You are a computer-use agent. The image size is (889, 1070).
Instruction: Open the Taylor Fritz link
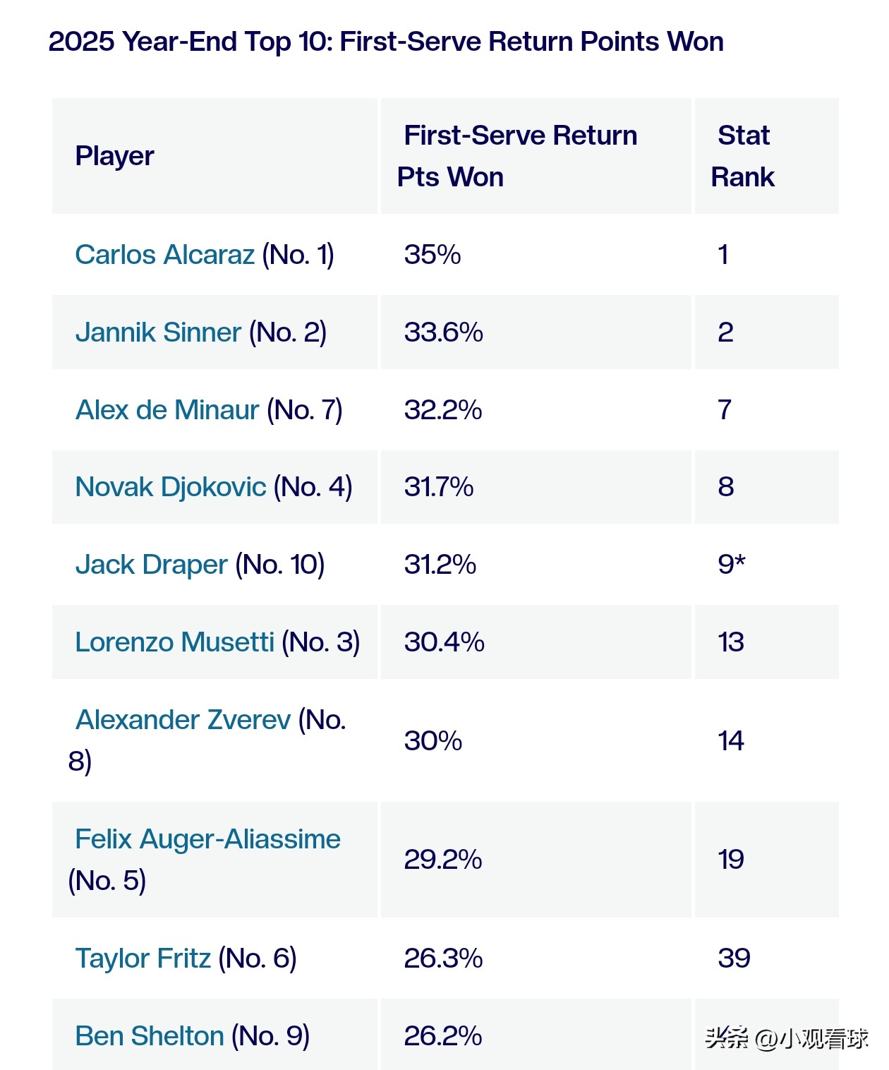point(143,958)
